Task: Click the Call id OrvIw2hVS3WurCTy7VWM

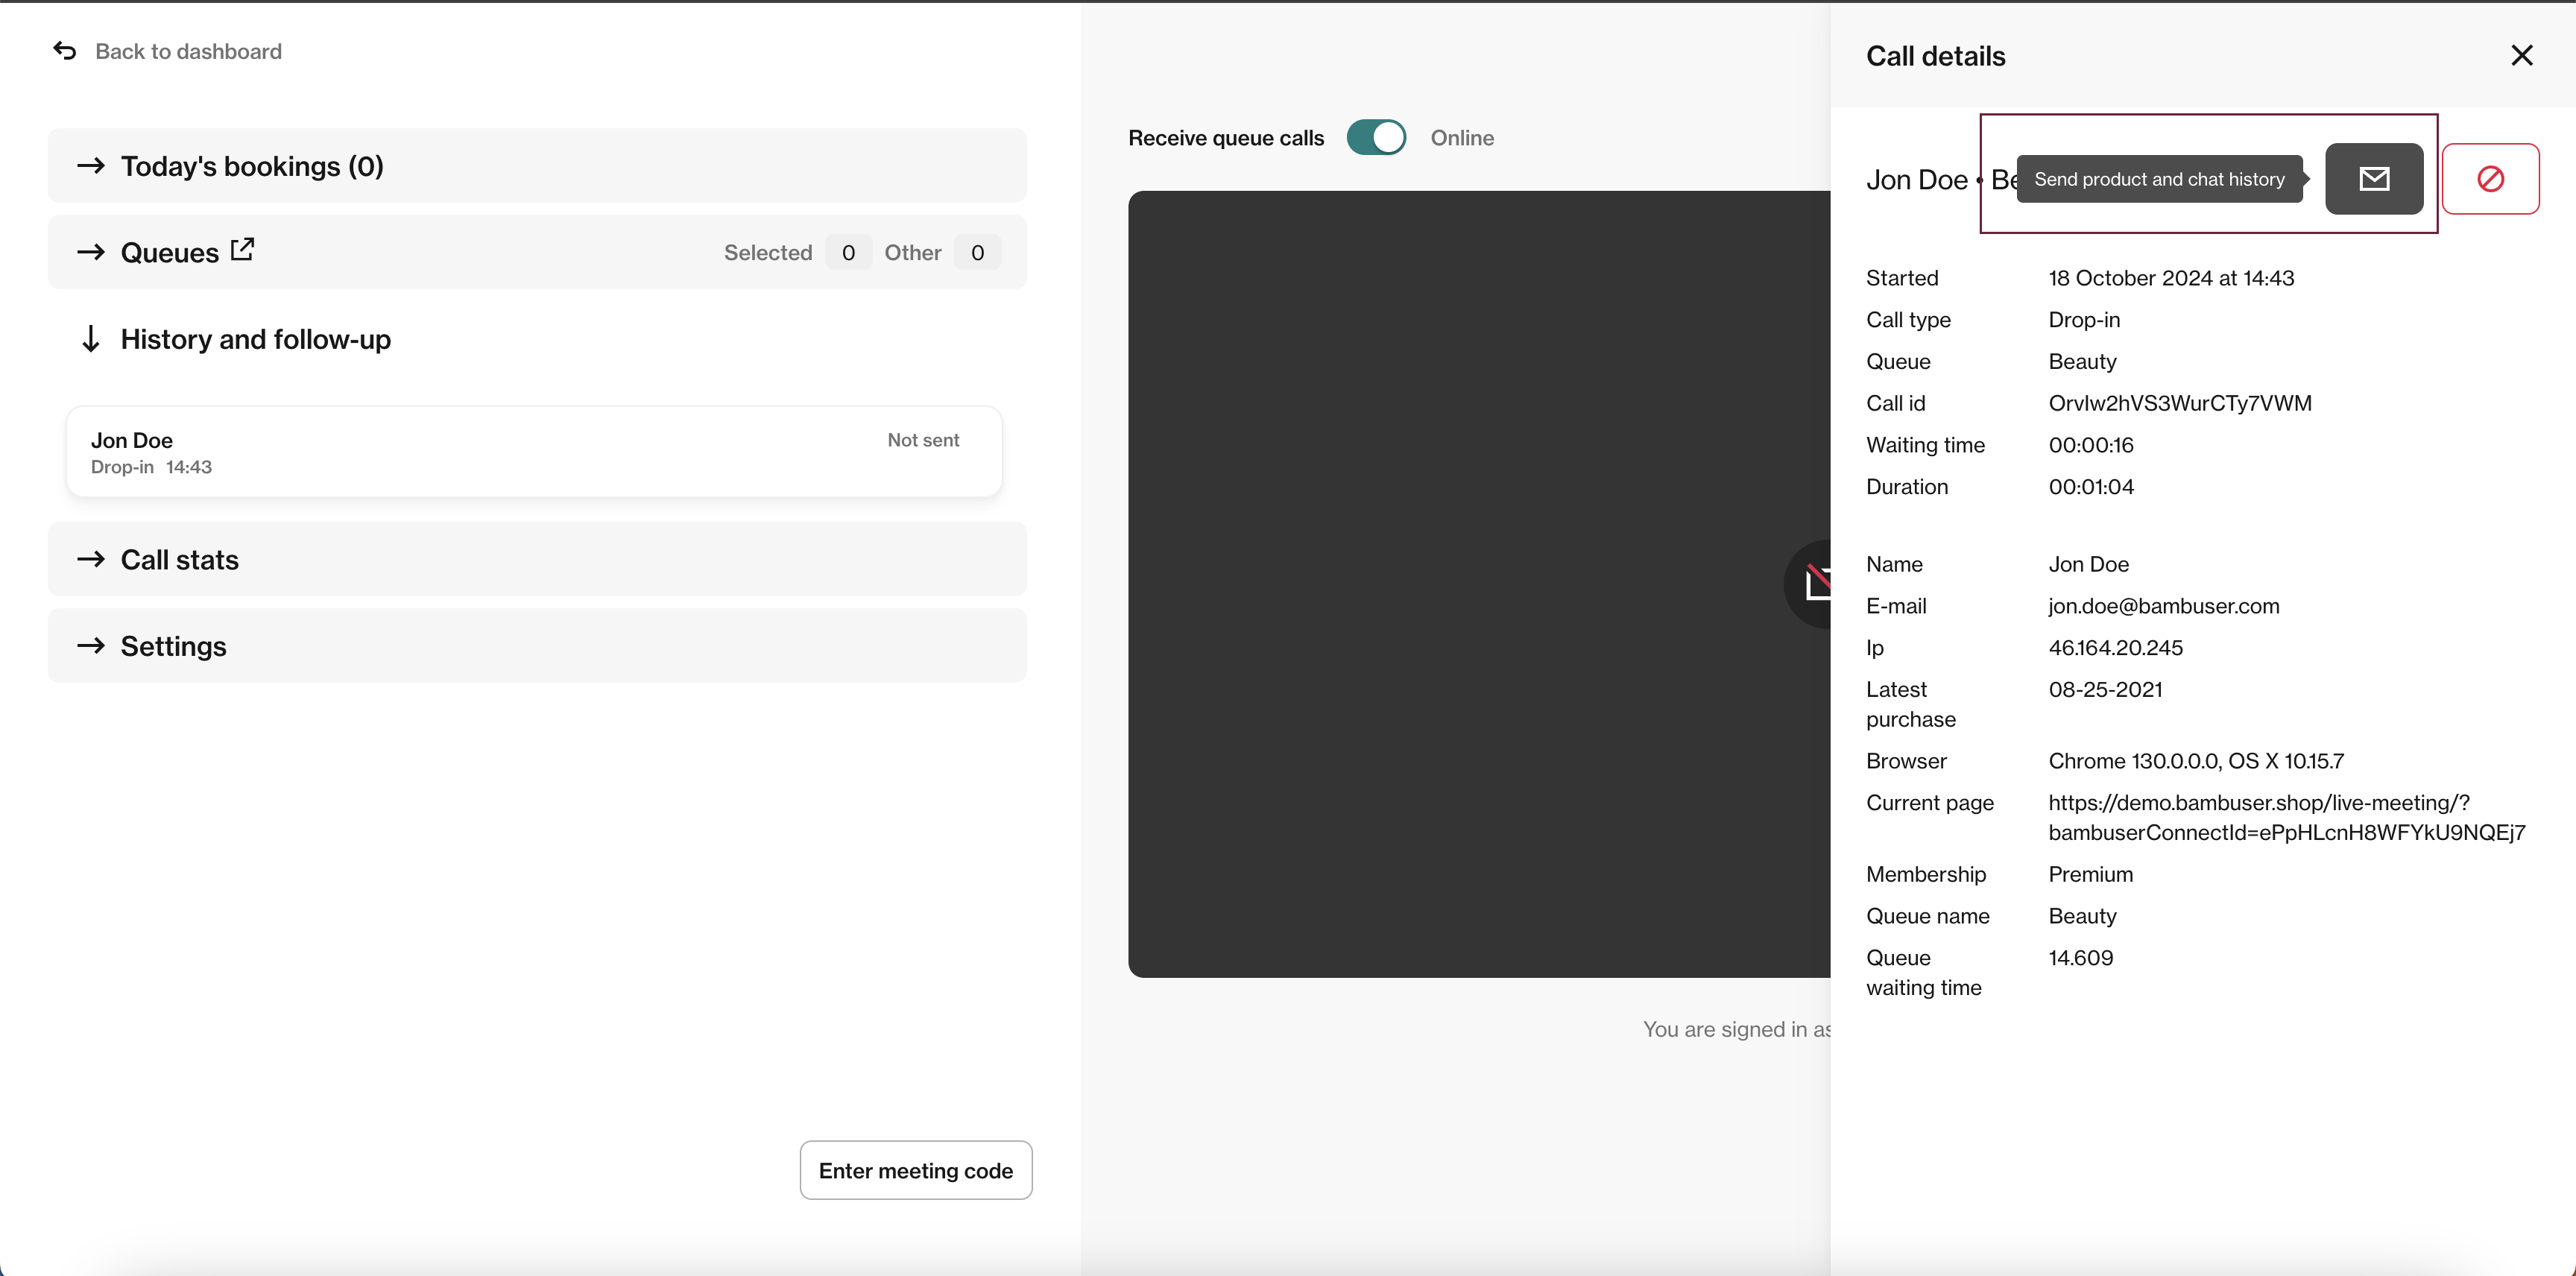Action: pos(2179,403)
